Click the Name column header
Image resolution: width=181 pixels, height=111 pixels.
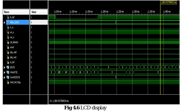(16, 12)
